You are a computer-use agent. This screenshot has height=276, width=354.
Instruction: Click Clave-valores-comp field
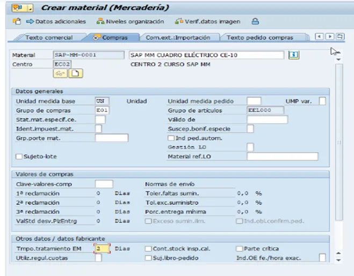pyautogui.click(x=104, y=184)
